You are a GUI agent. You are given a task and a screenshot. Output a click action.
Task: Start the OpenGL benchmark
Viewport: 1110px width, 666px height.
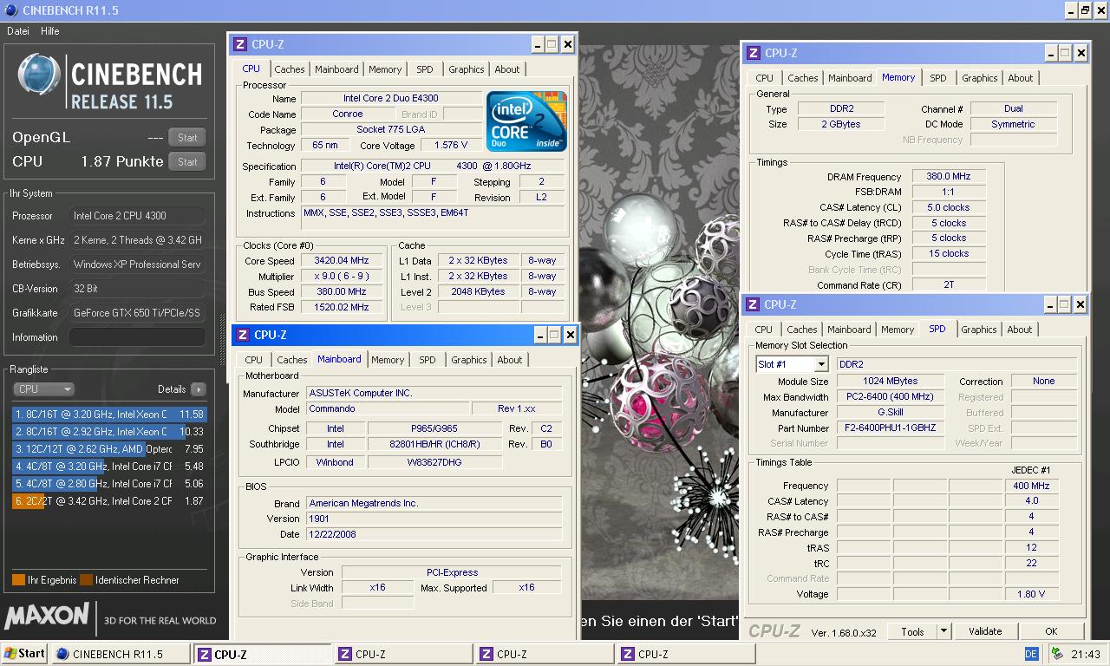[187, 137]
